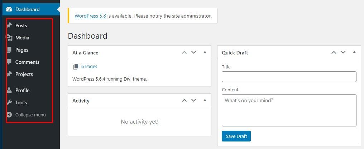This screenshot has width=364, height=149.
Task: Move Activity widget up
Action: 184,101
